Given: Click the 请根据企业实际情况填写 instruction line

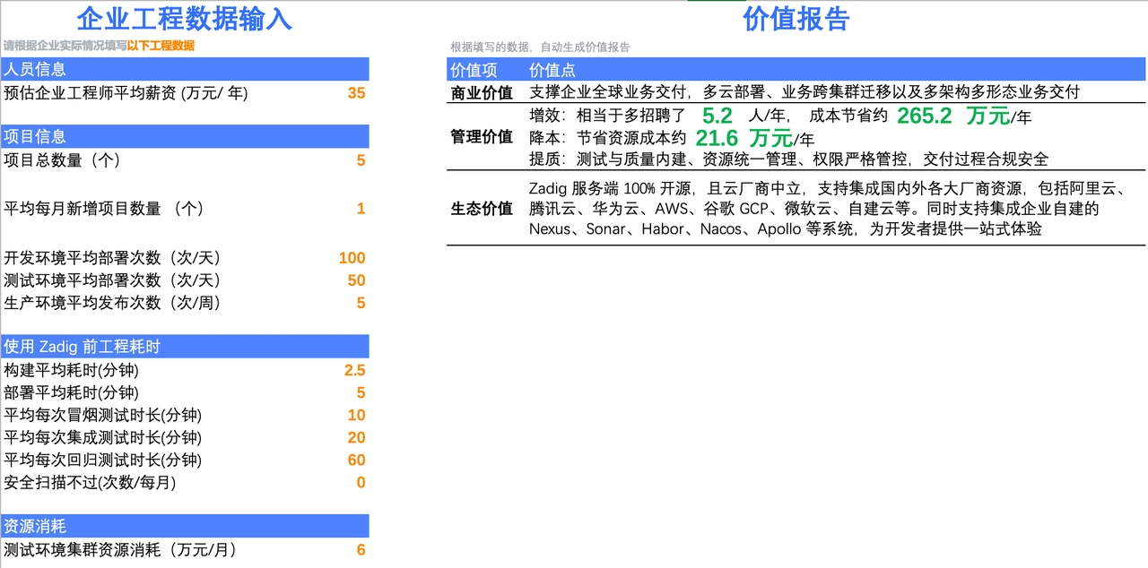Looking at the screenshot, I should [x=99, y=46].
